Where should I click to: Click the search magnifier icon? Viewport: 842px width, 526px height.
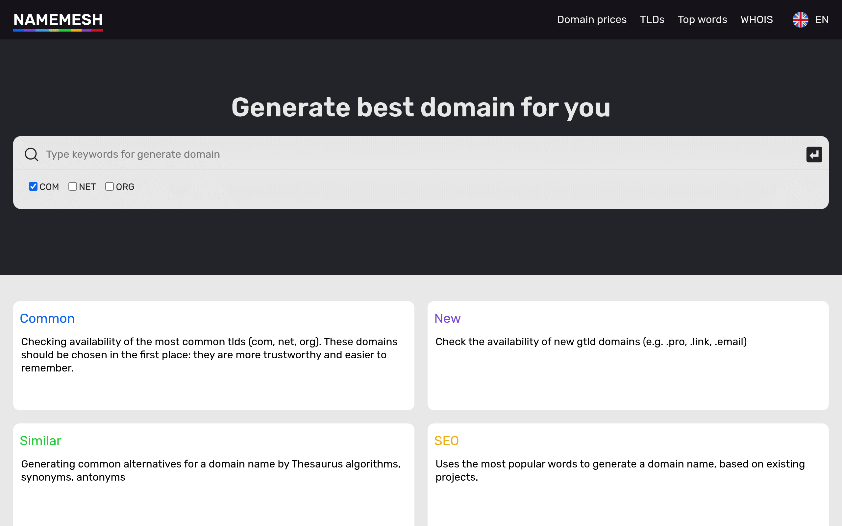(x=31, y=154)
